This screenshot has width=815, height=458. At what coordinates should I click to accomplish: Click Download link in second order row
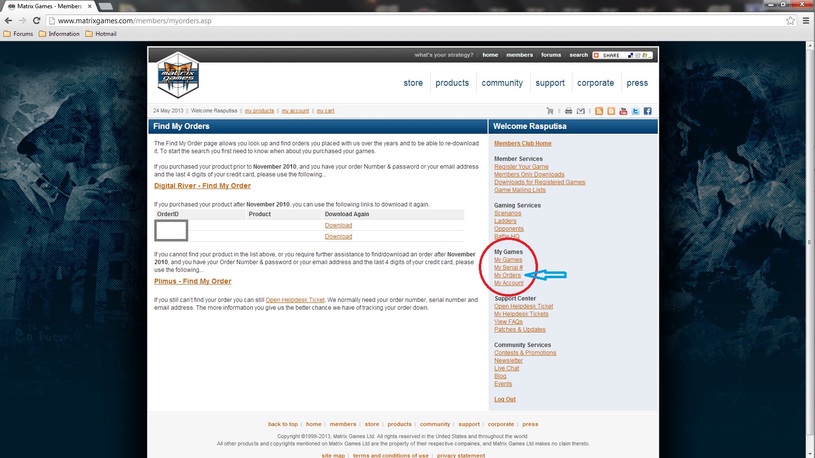339,237
